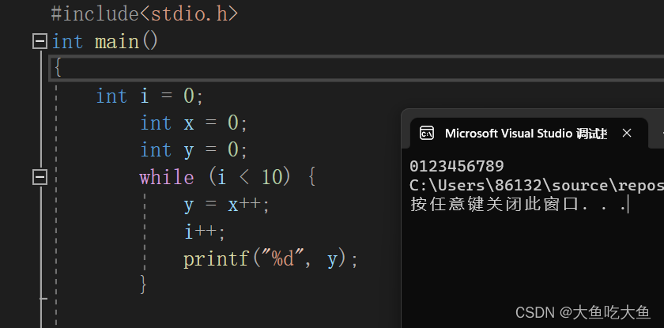Click the opening brace of main

[58, 68]
